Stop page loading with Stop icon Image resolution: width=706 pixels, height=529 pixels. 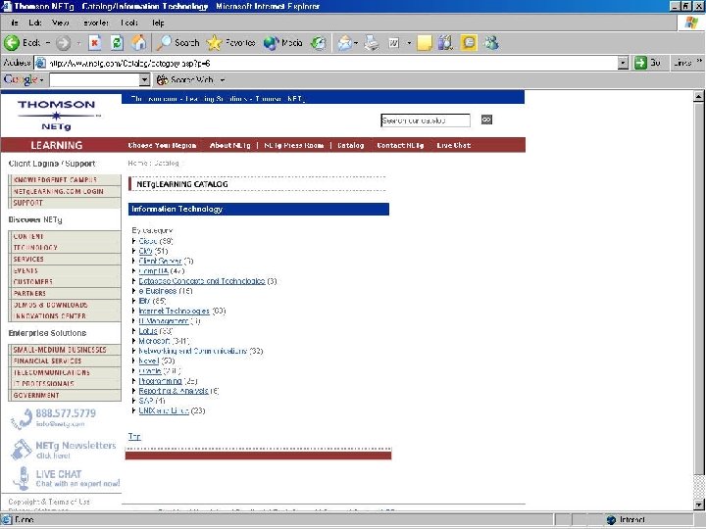click(x=94, y=43)
